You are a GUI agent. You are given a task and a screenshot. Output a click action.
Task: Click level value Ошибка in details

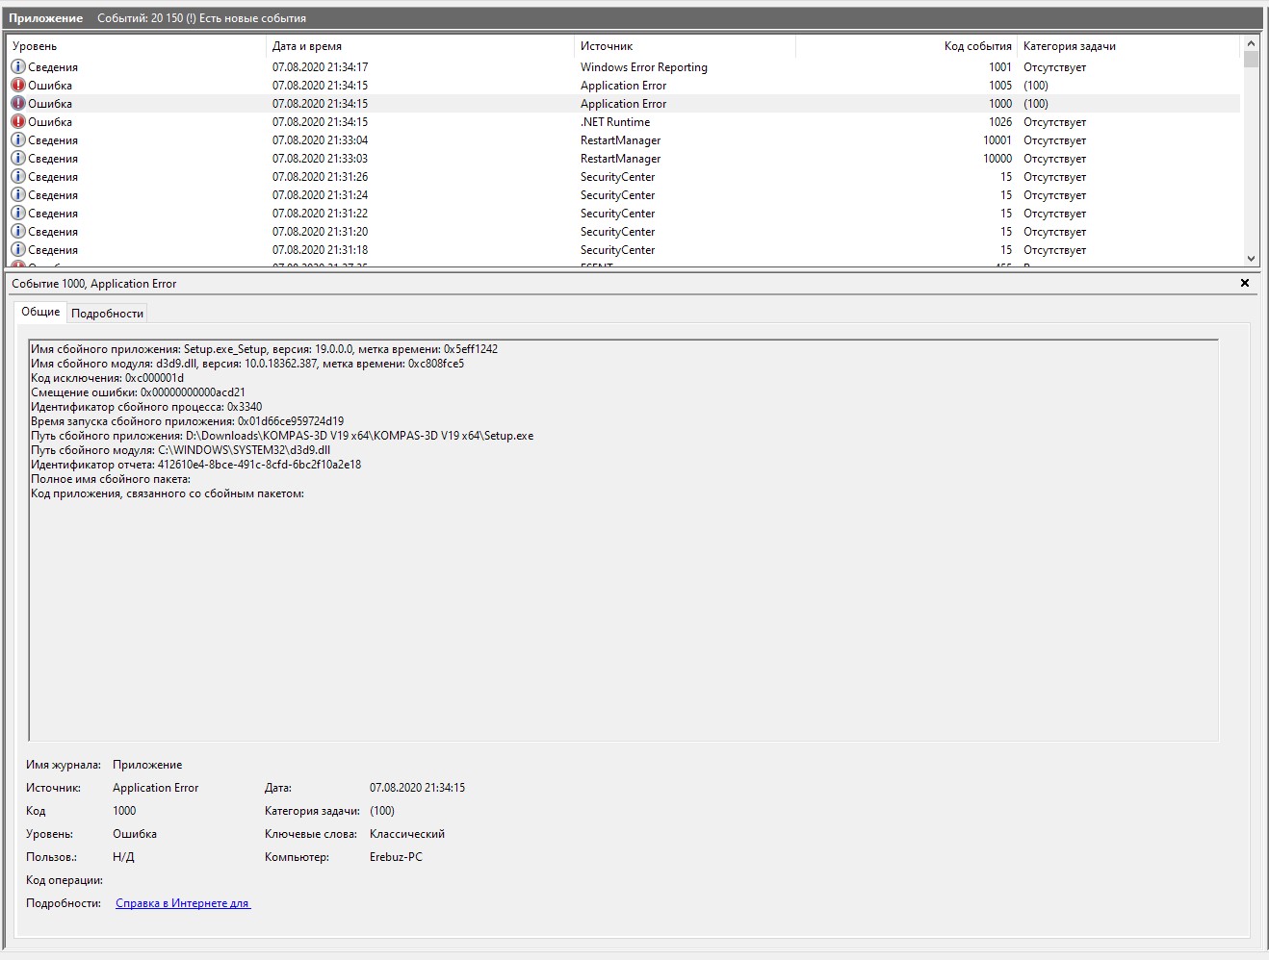click(135, 834)
